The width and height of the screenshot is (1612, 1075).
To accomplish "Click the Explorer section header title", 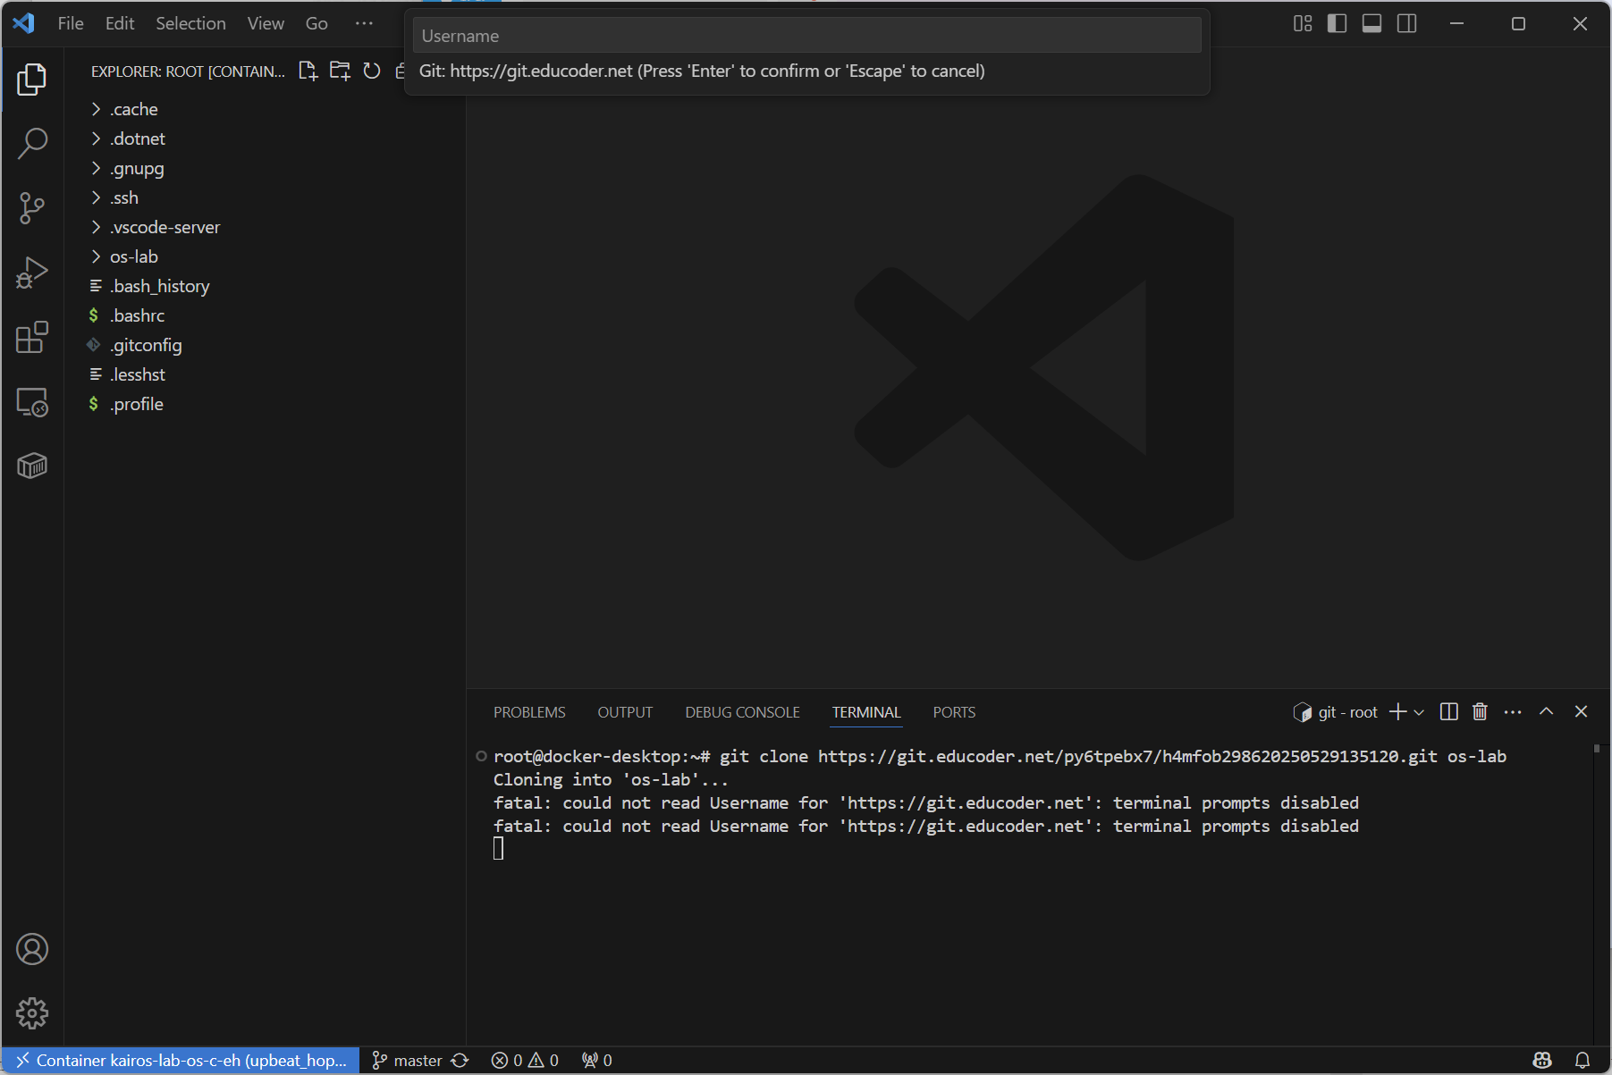I will [x=188, y=71].
